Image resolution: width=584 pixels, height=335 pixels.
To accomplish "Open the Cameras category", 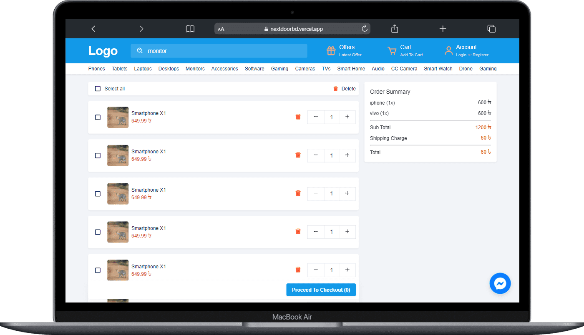I will click(x=305, y=69).
